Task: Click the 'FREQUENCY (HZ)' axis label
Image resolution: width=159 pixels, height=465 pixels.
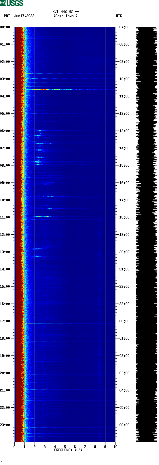Action: tap(68, 450)
